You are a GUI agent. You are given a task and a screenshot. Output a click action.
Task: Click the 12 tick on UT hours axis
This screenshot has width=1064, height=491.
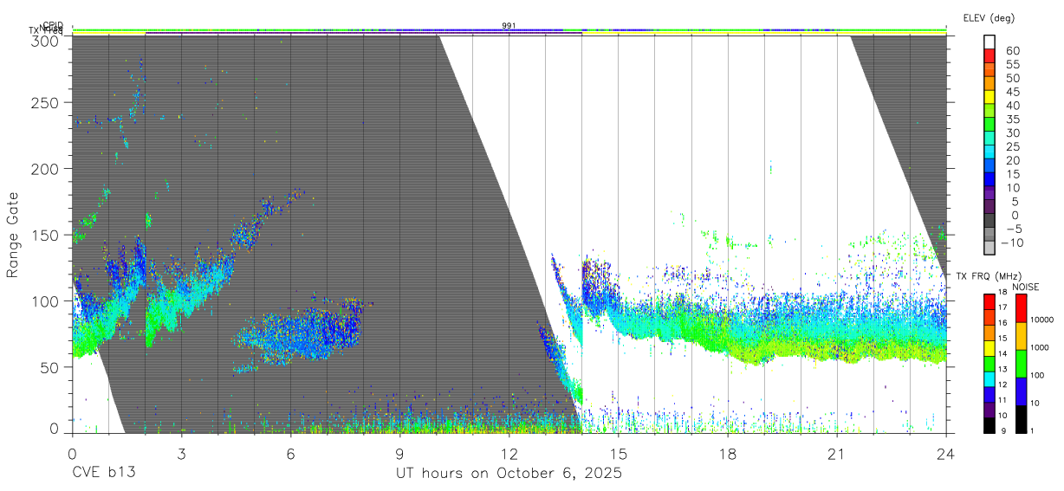[509, 454]
